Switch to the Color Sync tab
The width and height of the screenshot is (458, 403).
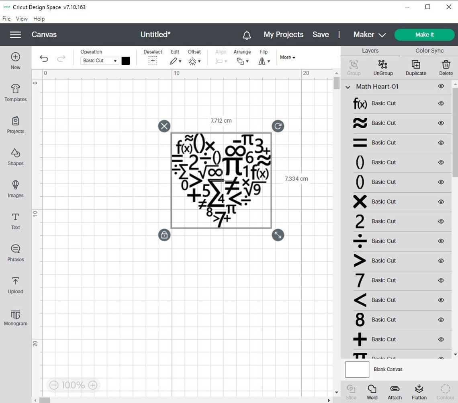pyautogui.click(x=429, y=51)
